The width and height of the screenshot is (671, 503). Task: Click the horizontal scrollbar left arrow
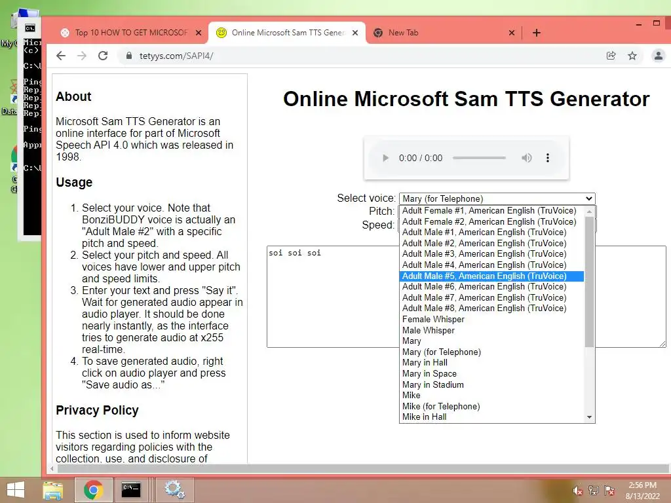click(52, 469)
